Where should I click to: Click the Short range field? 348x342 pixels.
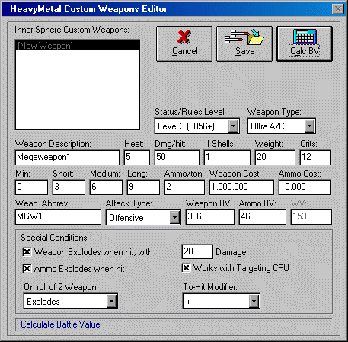[x=69, y=187]
